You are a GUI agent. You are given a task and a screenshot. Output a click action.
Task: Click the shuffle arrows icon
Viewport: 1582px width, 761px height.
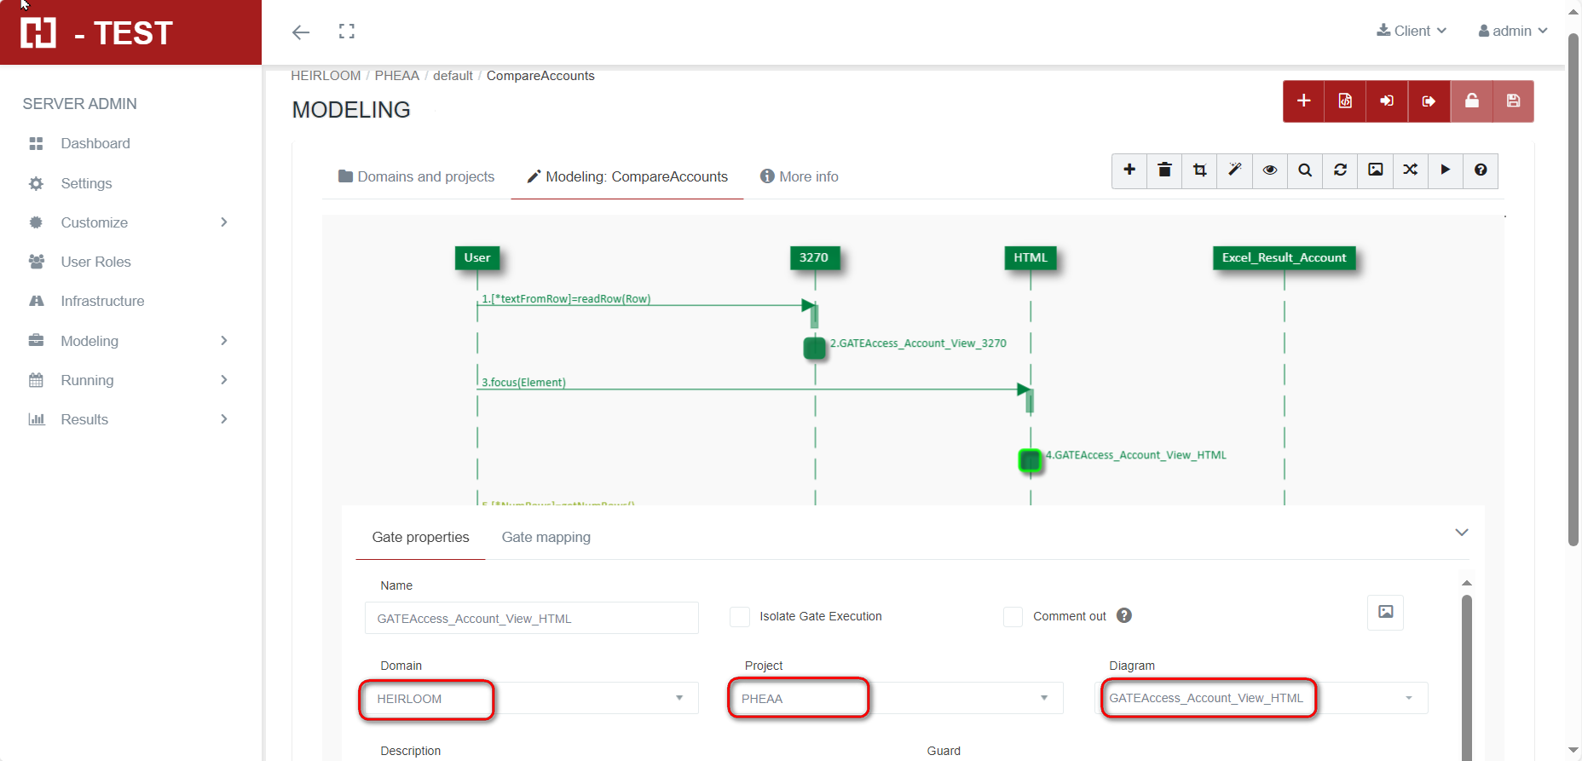click(x=1411, y=170)
